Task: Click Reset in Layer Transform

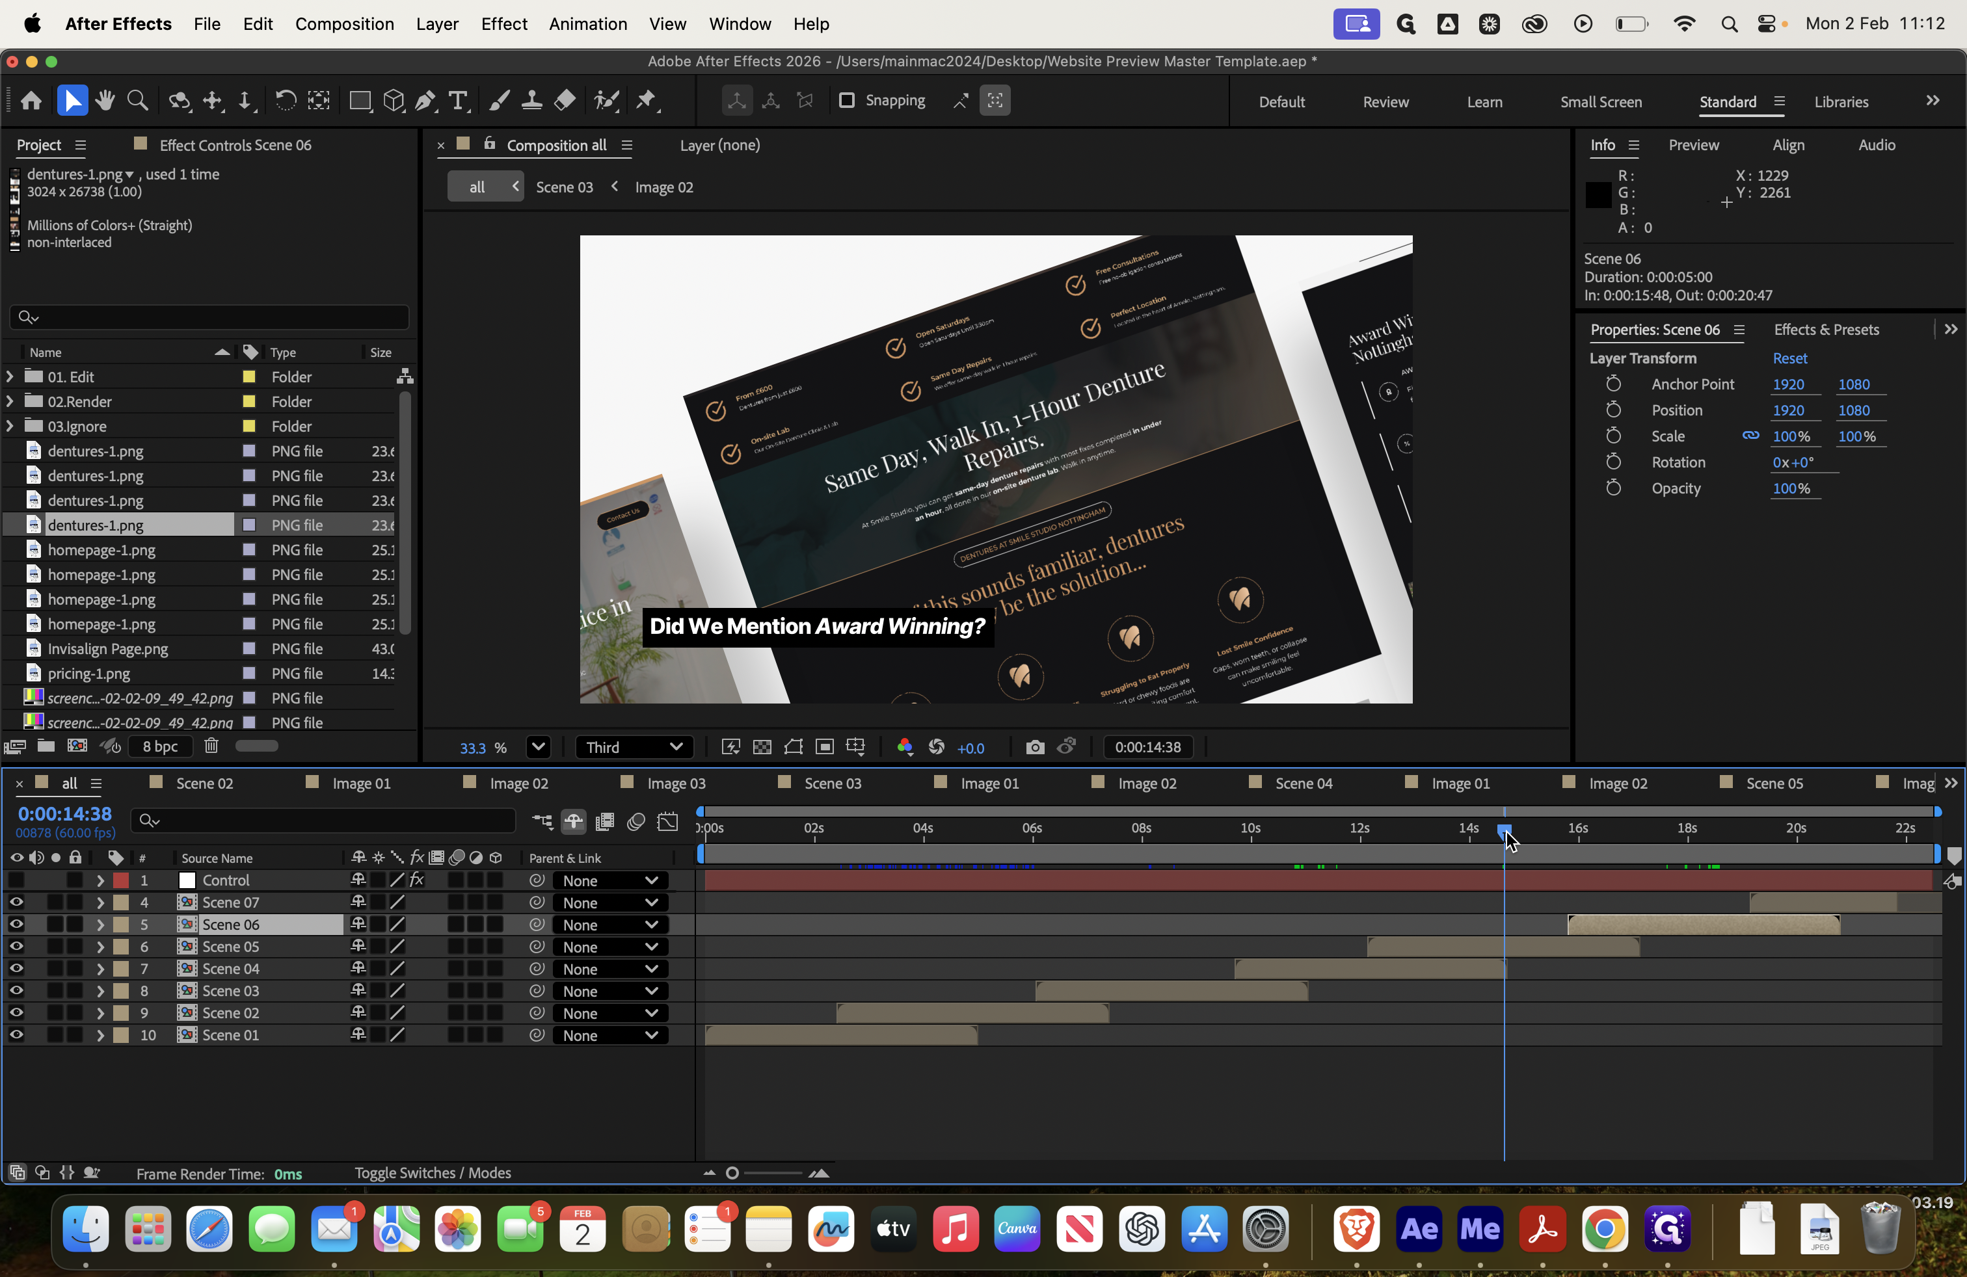Action: pyautogui.click(x=1789, y=358)
